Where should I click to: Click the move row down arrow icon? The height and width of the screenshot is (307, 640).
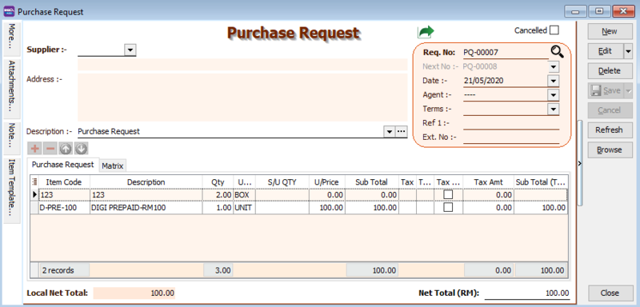(81, 149)
